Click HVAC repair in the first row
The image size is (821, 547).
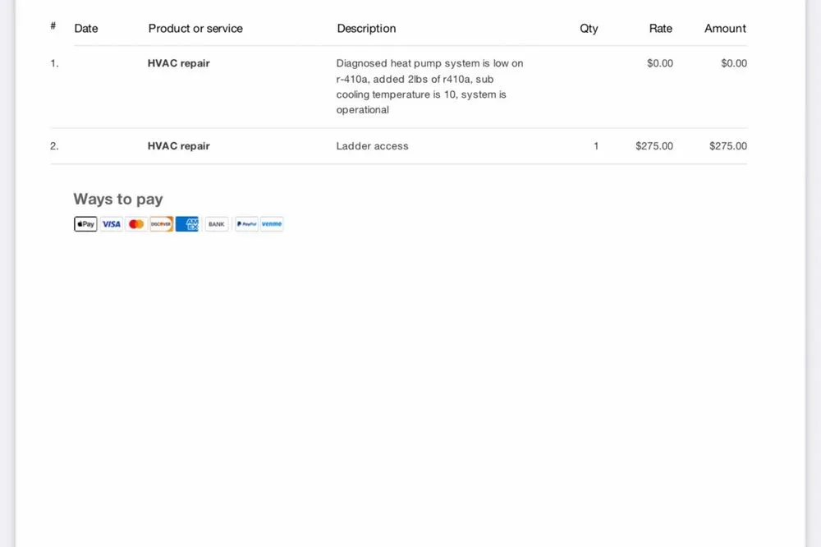(179, 63)
